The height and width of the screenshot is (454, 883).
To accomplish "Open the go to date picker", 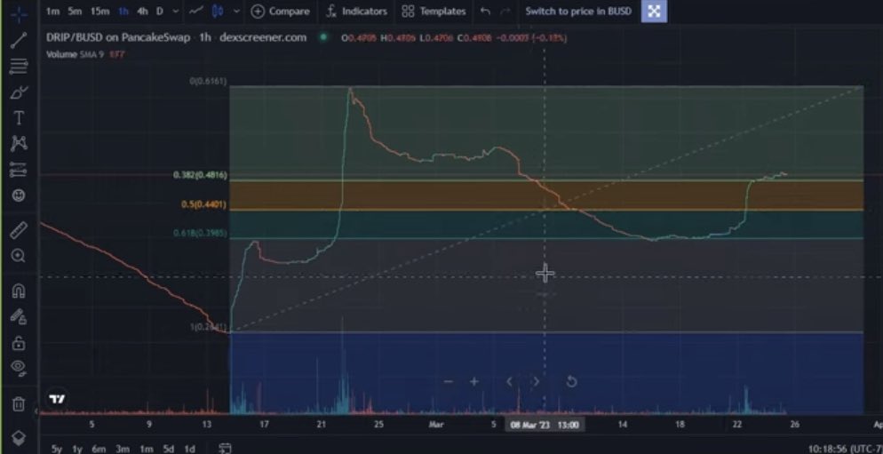I will [226, 449].
